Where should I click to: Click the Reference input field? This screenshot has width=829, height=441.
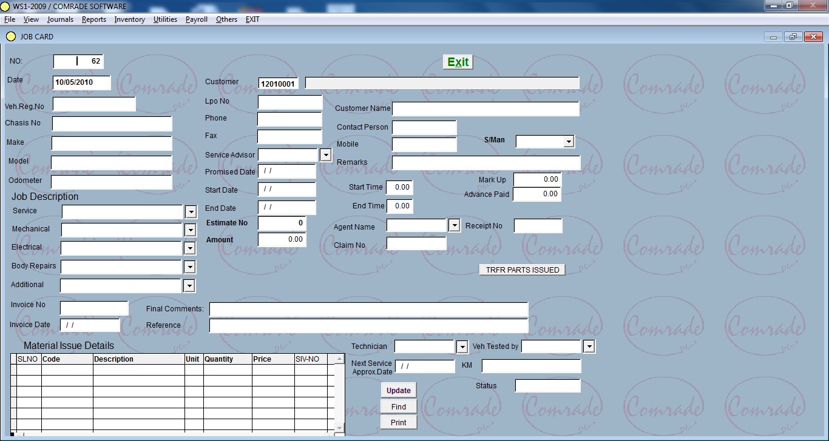[368, 326]
